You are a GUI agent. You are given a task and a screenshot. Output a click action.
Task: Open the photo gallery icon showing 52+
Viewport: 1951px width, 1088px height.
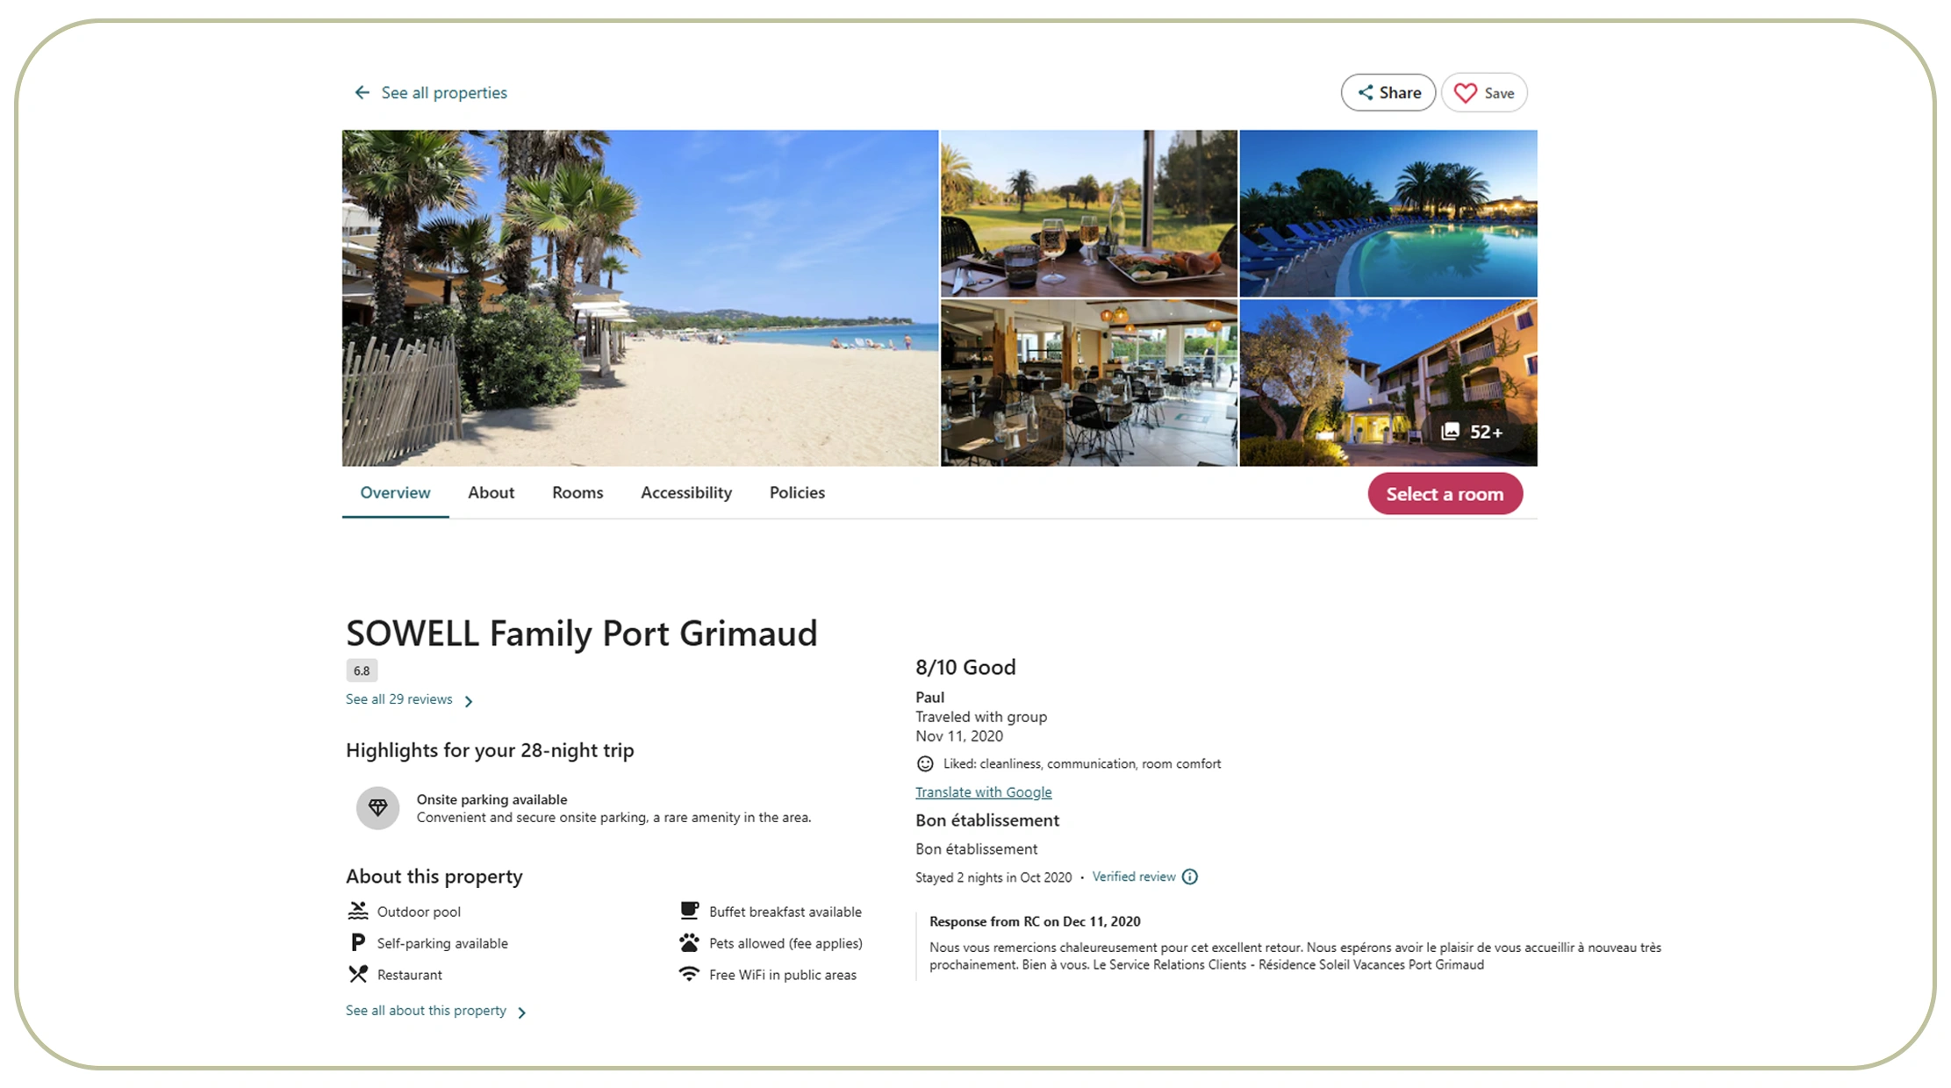click(x=1451, y=432)
